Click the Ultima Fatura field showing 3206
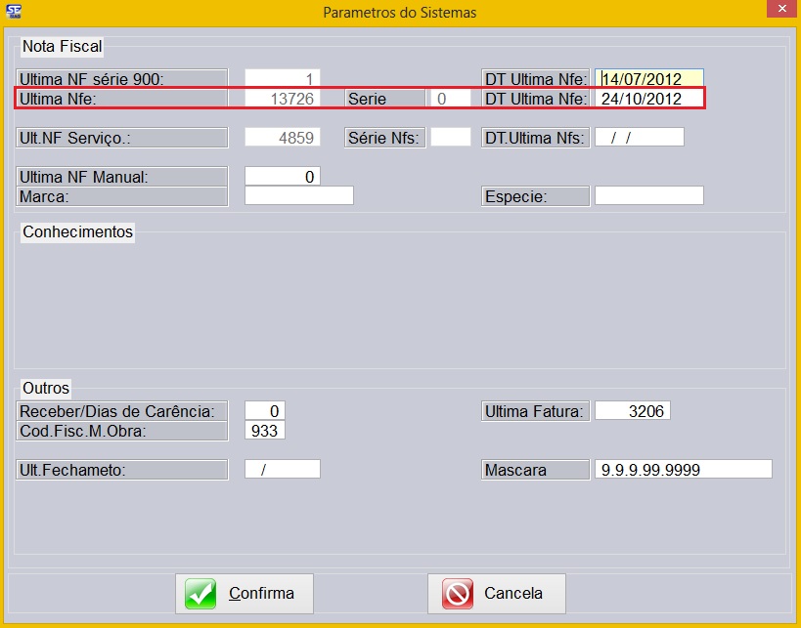This screenshot has height=628, width=801. pos(632,410)
